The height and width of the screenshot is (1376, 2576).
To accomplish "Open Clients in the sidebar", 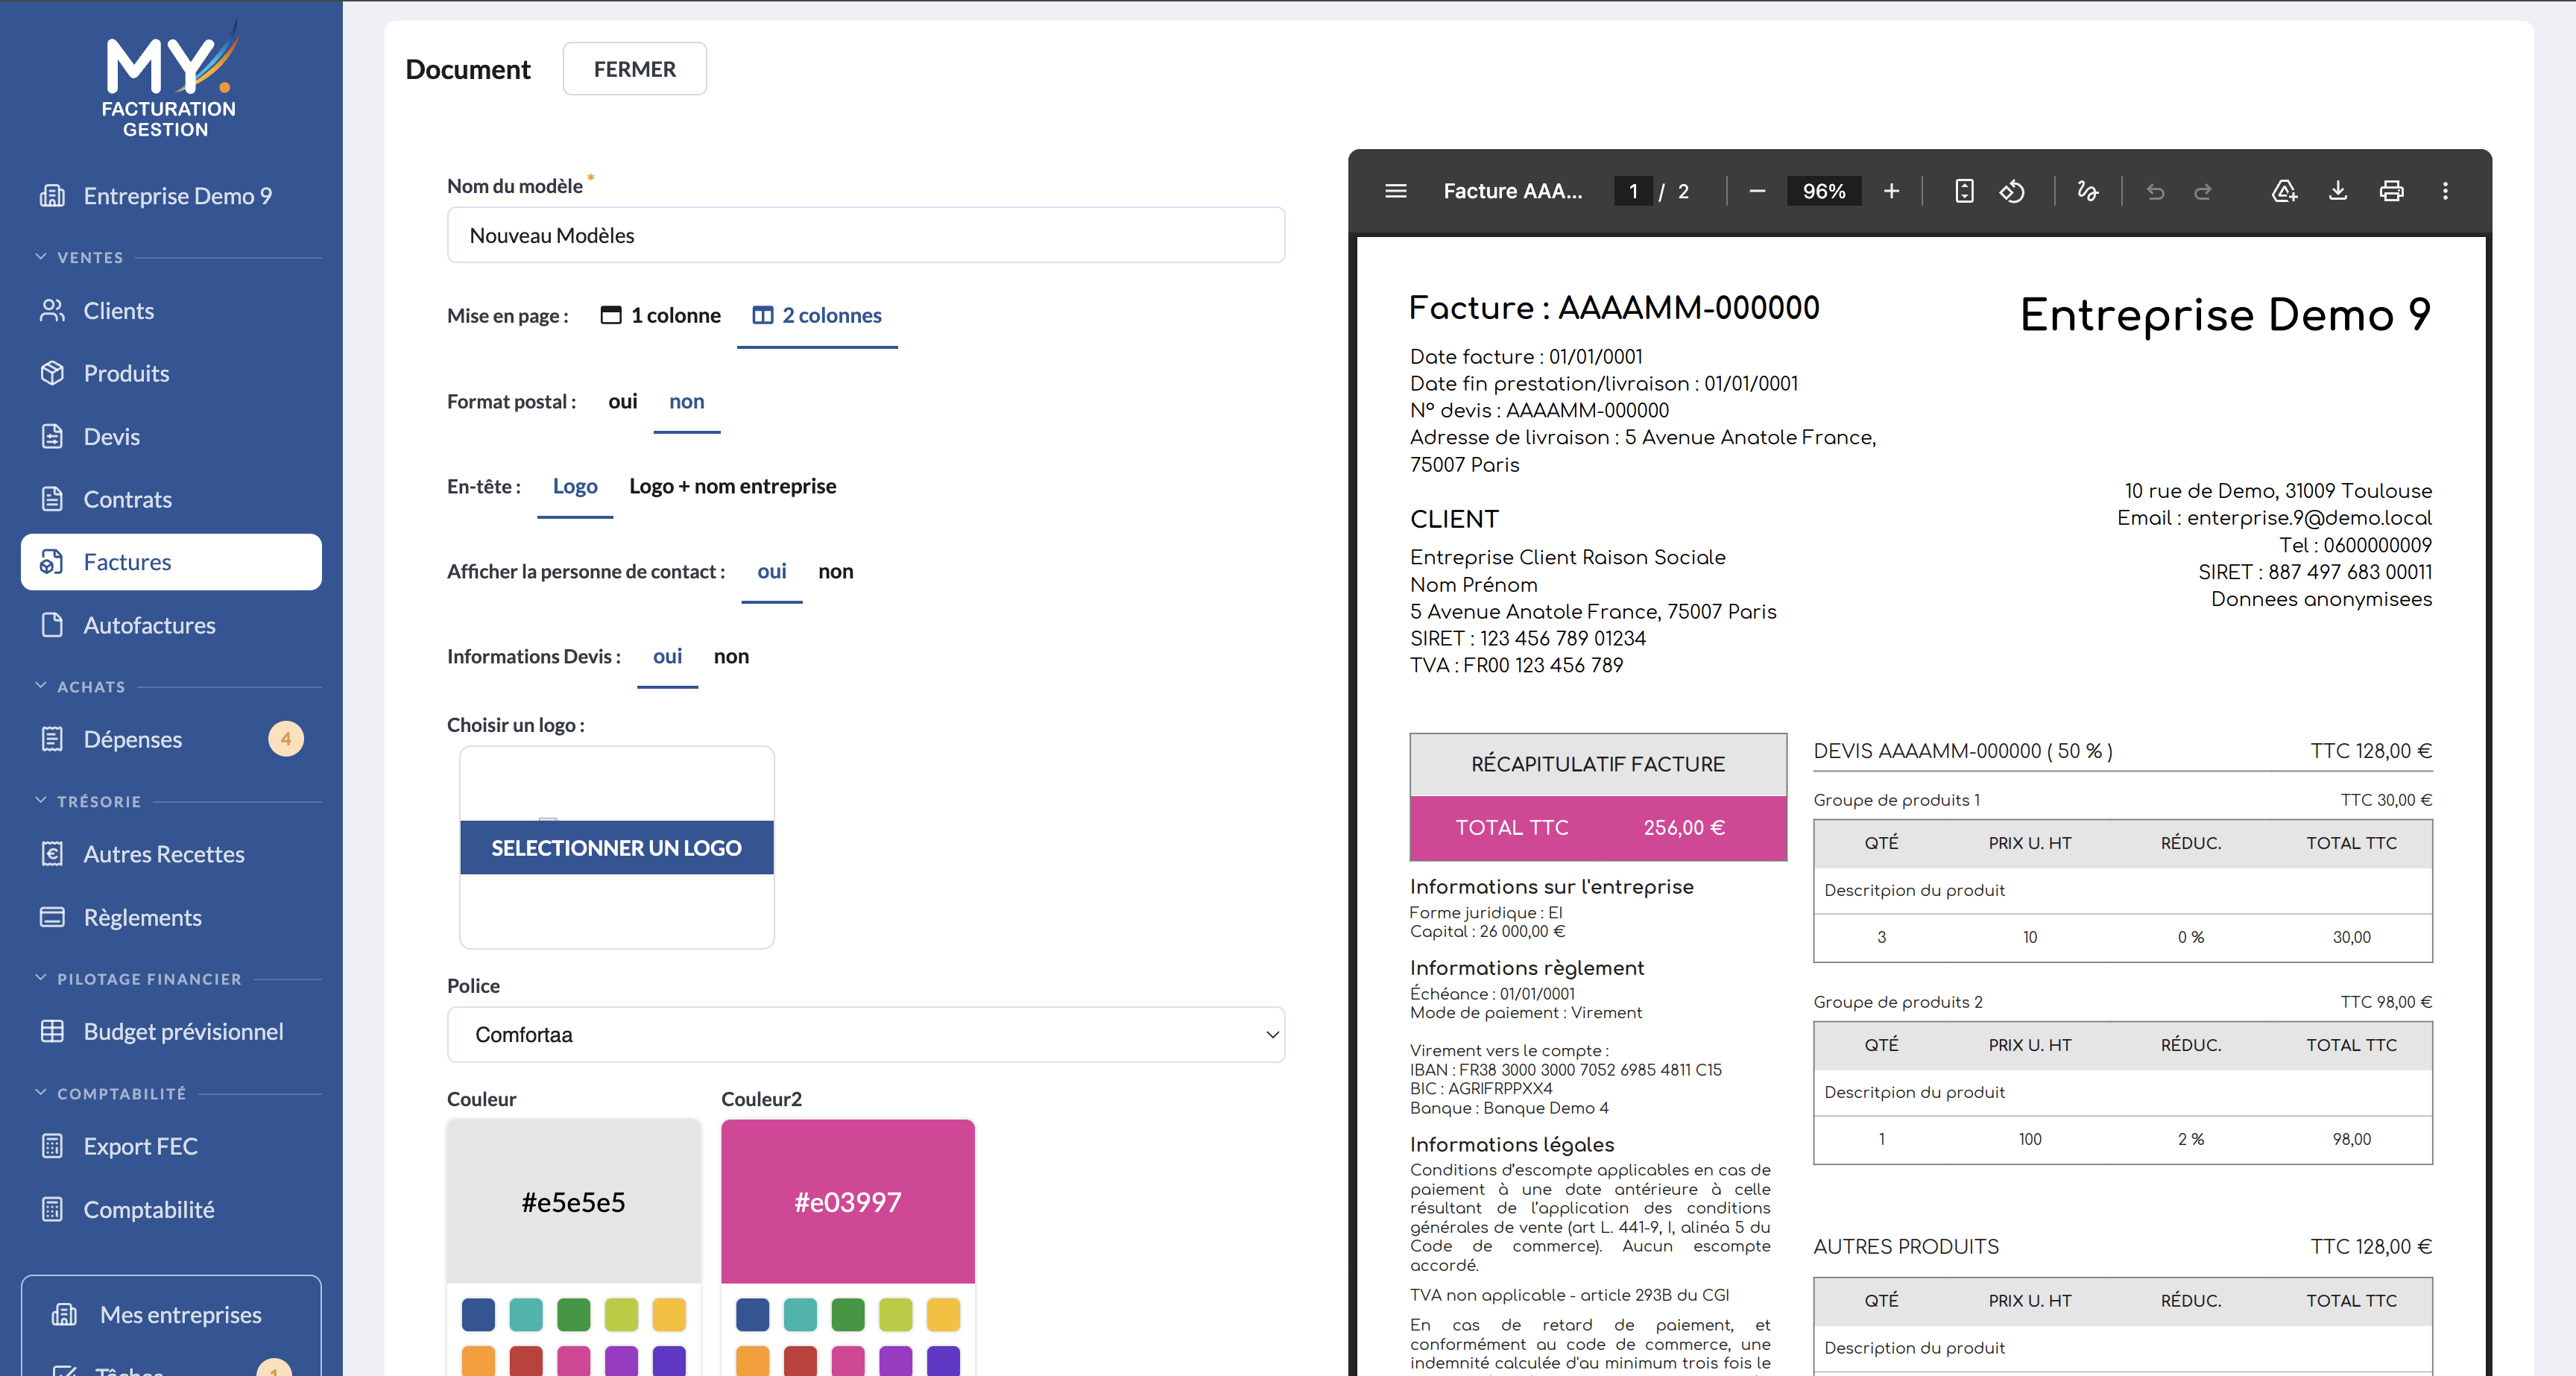I will pos(171,311).
